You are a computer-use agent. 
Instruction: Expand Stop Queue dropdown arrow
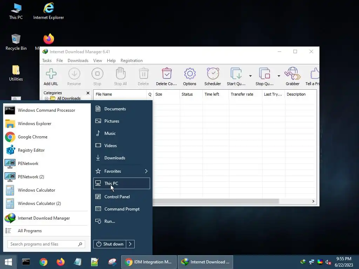pos(279,76)
